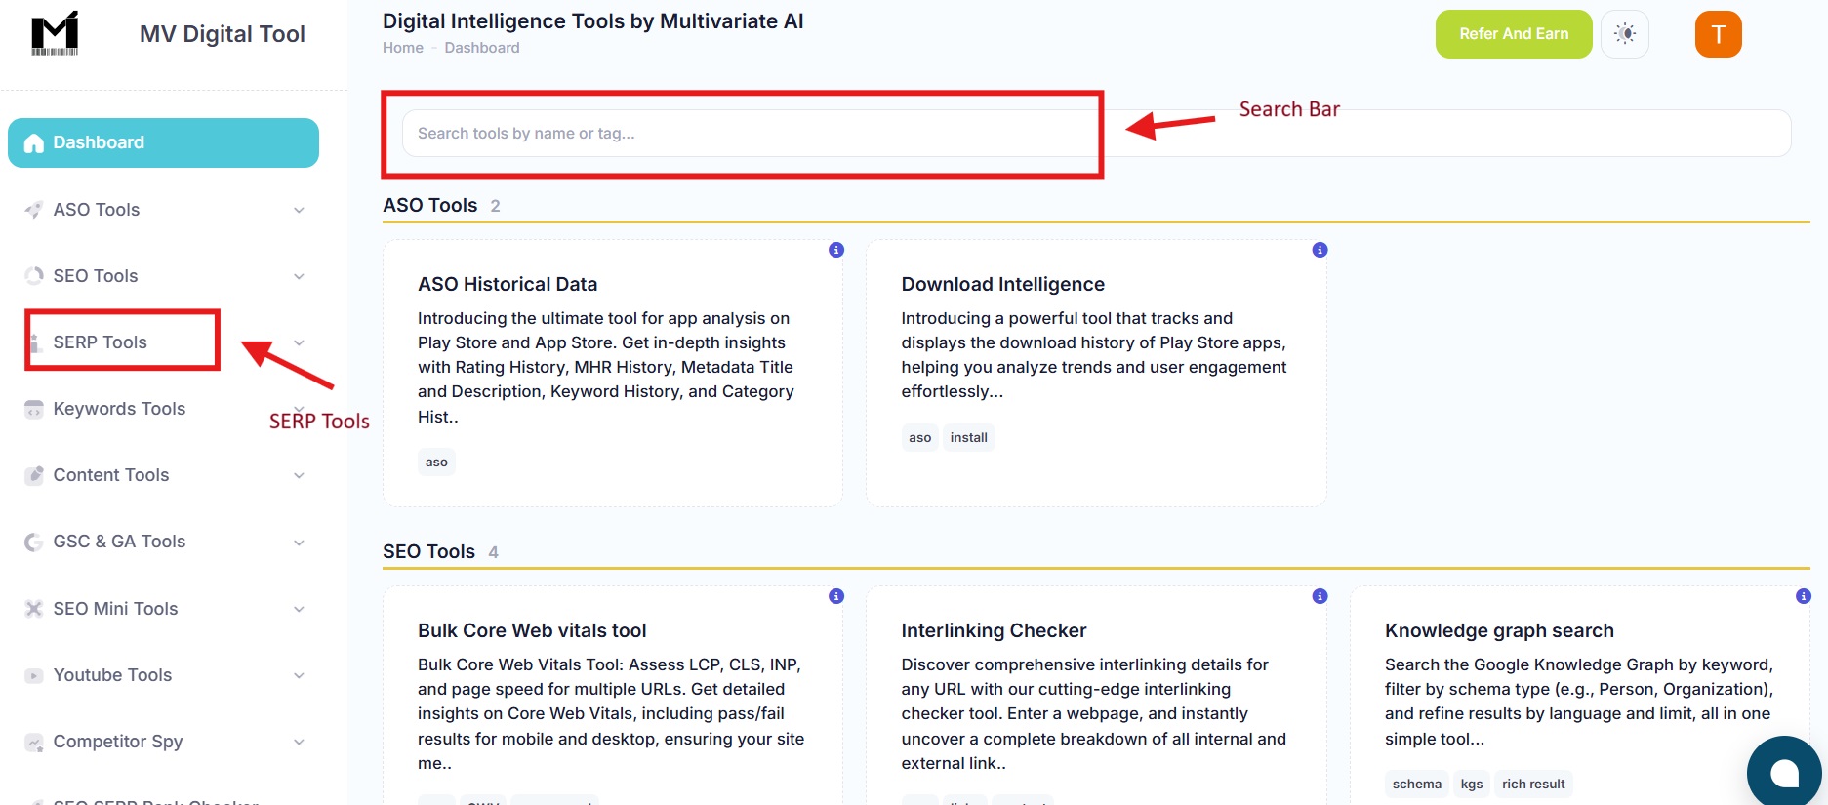The image size is (1828, 805).
Task: Click the Youtube Tools sidebar icon
Action: tap(32, 674)
